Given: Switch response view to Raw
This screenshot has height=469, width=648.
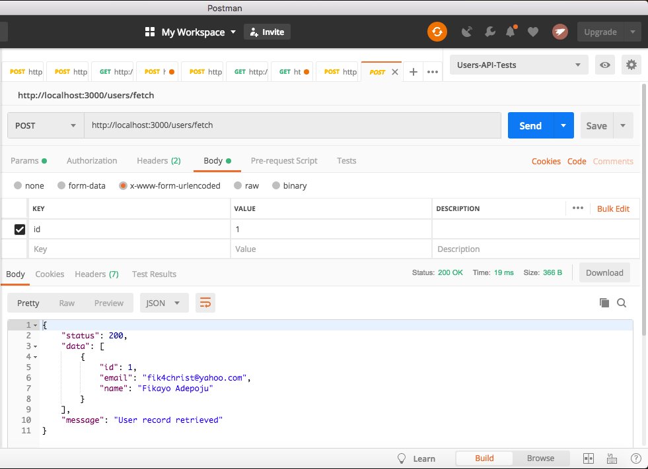Looking at the screenshot, I should [67, 303].
